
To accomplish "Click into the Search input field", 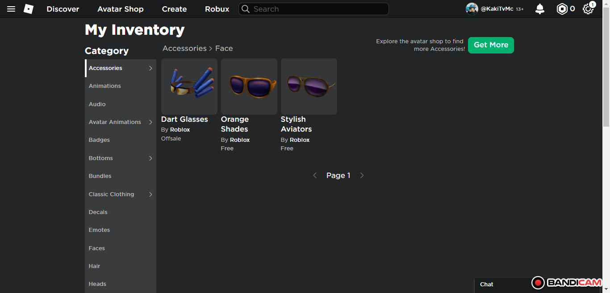I will [317, 9].
